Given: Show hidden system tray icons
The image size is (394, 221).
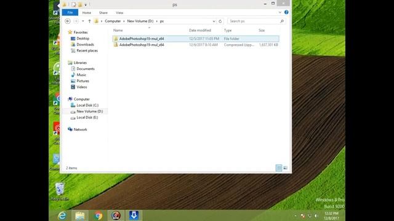Looking at the screenshot, I should 295,215.
